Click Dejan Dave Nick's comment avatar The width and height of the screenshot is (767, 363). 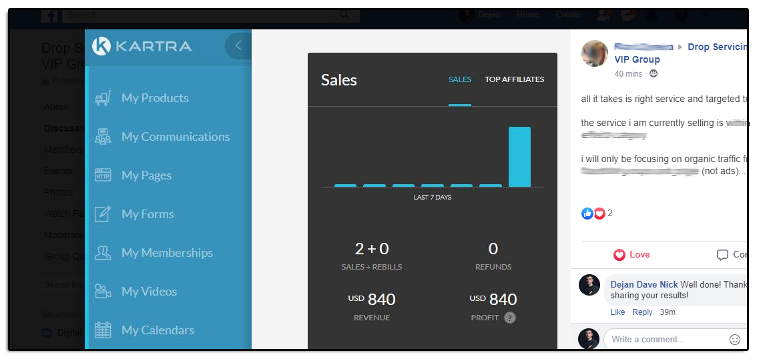(x=589, y=285)
